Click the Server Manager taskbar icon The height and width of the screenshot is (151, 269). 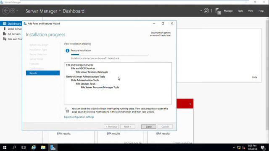53,147
